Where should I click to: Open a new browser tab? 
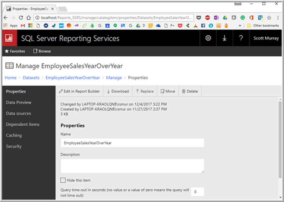[63, 9]
